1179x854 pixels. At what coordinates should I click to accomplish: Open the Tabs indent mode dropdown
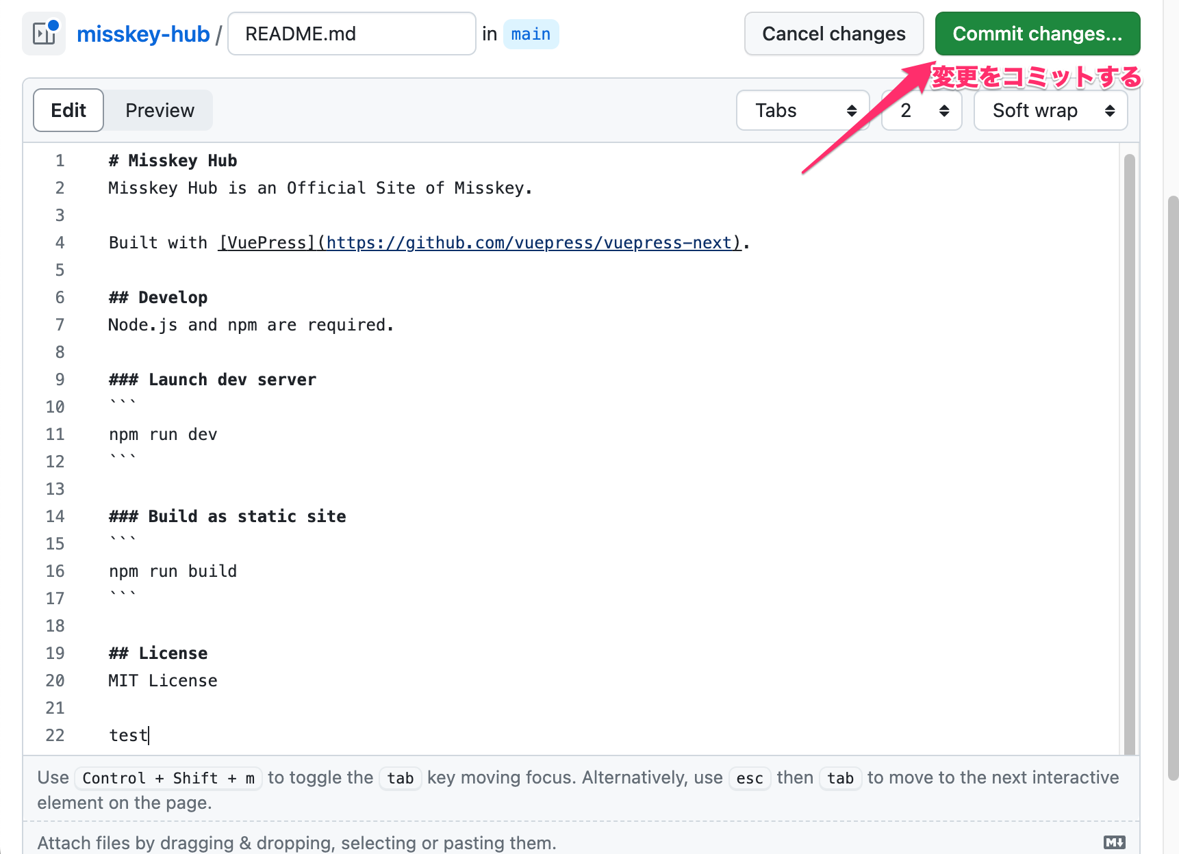coord(802,110)
